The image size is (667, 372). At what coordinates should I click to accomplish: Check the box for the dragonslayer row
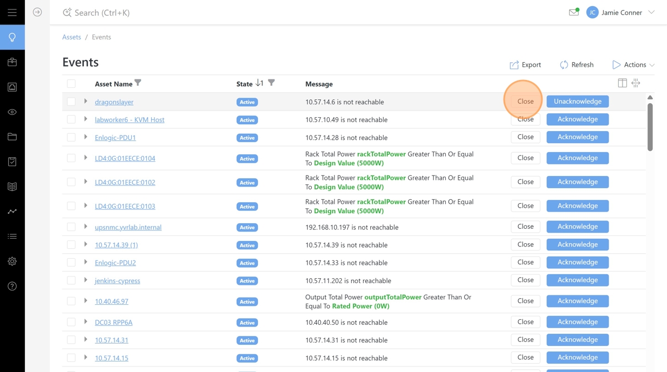(71, 102)
